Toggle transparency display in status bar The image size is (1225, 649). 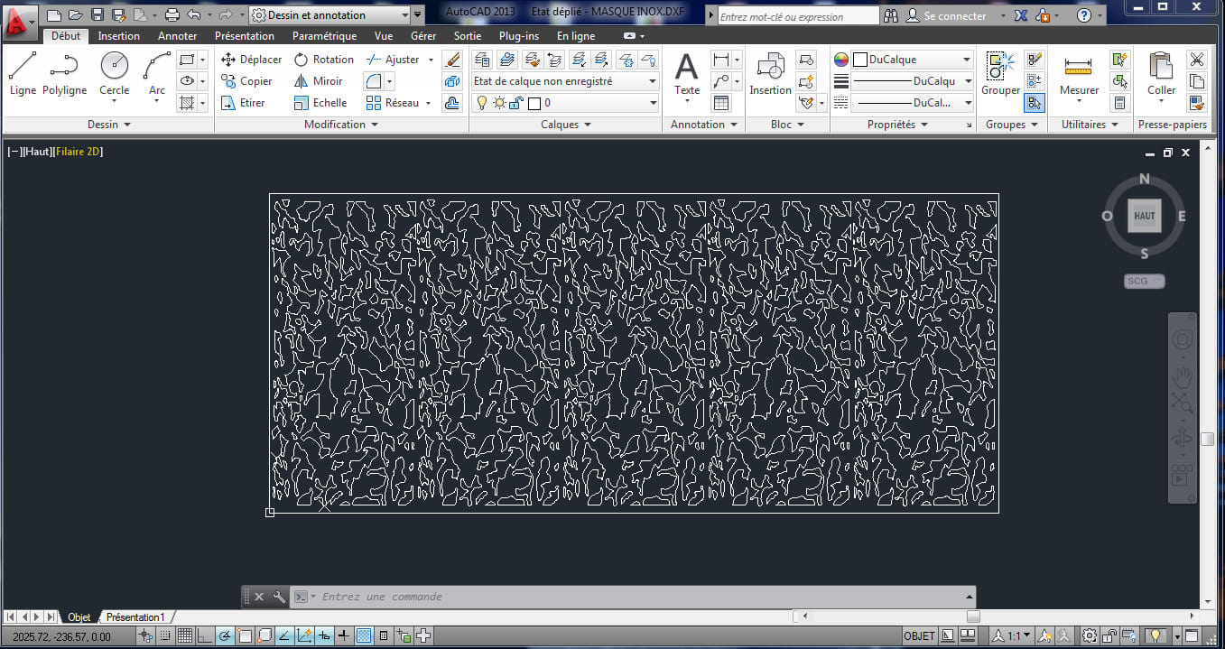click(363, 635)
